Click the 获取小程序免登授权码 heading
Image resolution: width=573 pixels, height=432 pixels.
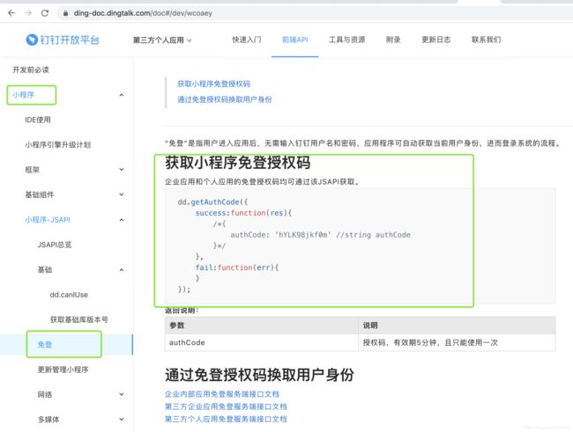[x=237, y=163]
